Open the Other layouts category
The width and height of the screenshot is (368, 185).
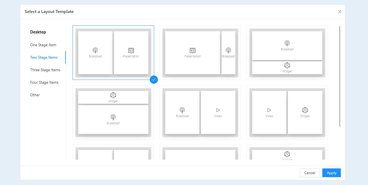pyautogui.click(x=35, y=95)
